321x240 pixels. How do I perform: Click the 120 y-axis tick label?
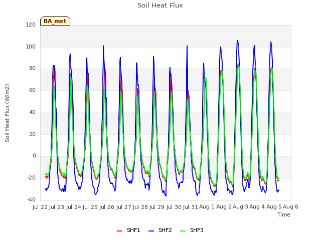[x=31, y=24]
